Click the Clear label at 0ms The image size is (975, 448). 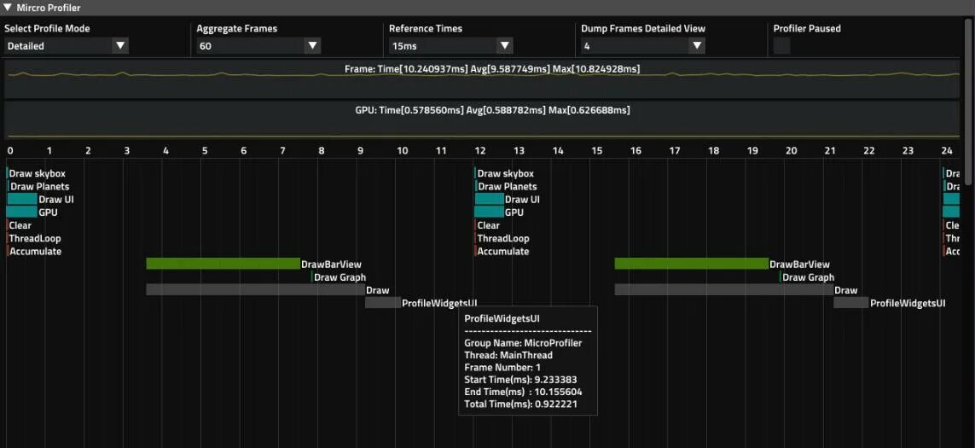pos(20,225)
